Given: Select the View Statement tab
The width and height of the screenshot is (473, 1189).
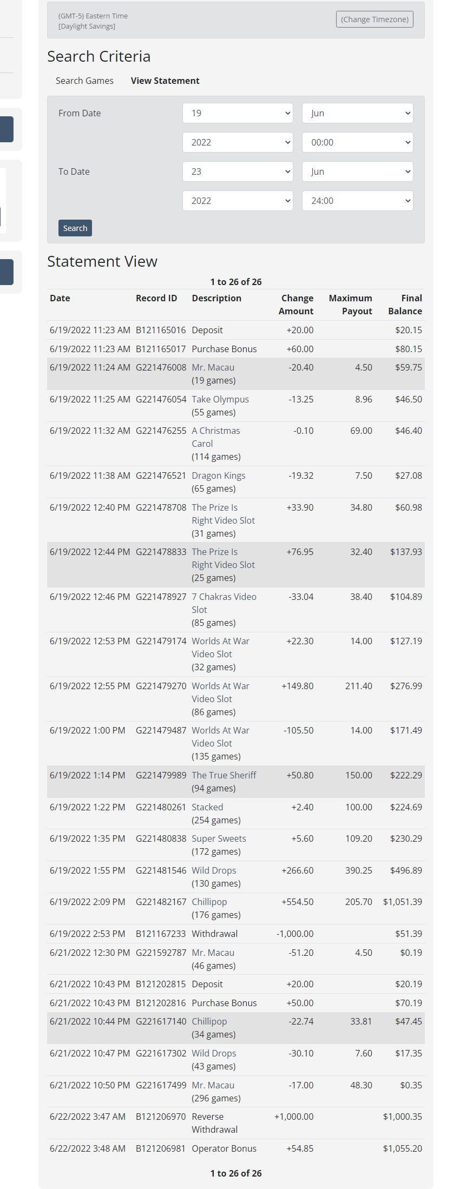Looking at the screenshot, I should click(x=165, y=81).
